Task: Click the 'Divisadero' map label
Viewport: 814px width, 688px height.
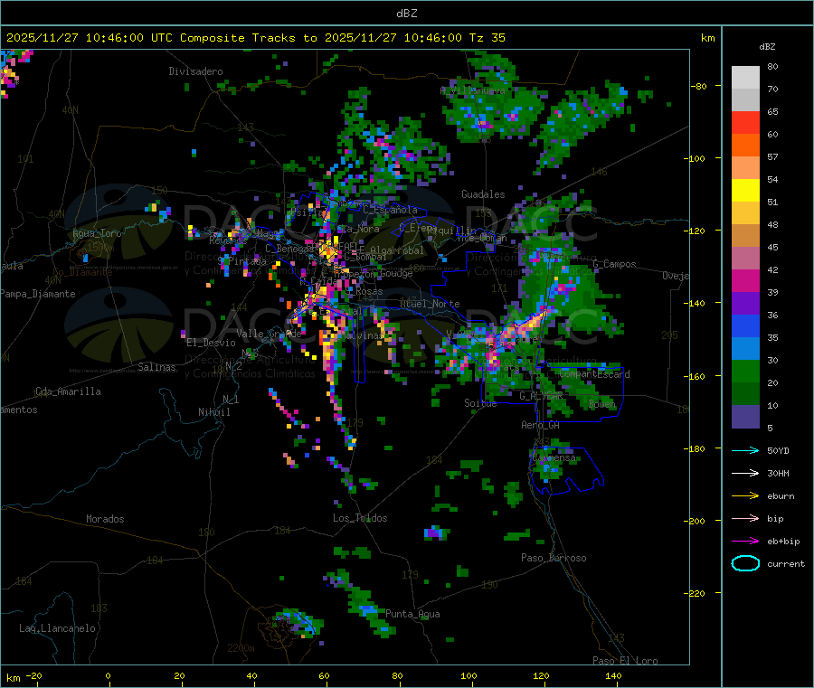Action: pos(195,71)
